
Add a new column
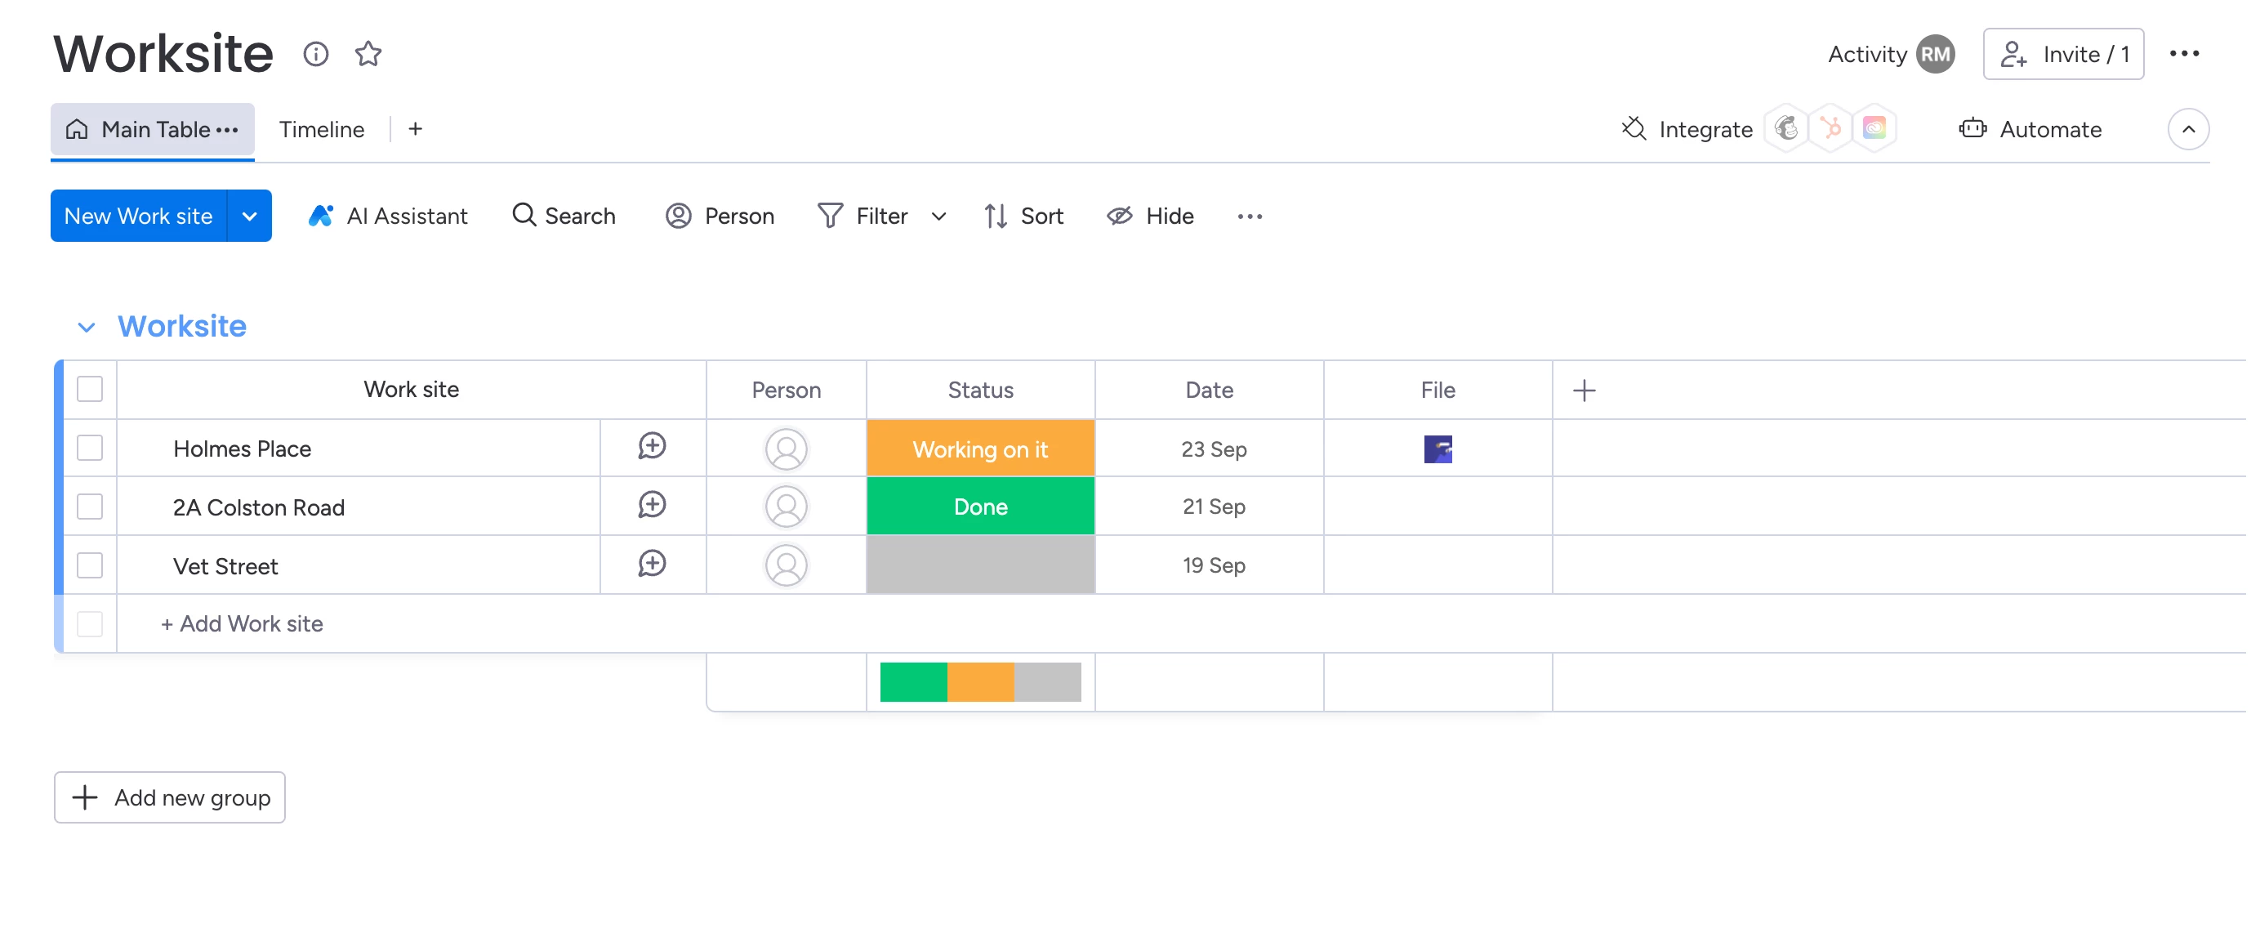(1584, 390)
